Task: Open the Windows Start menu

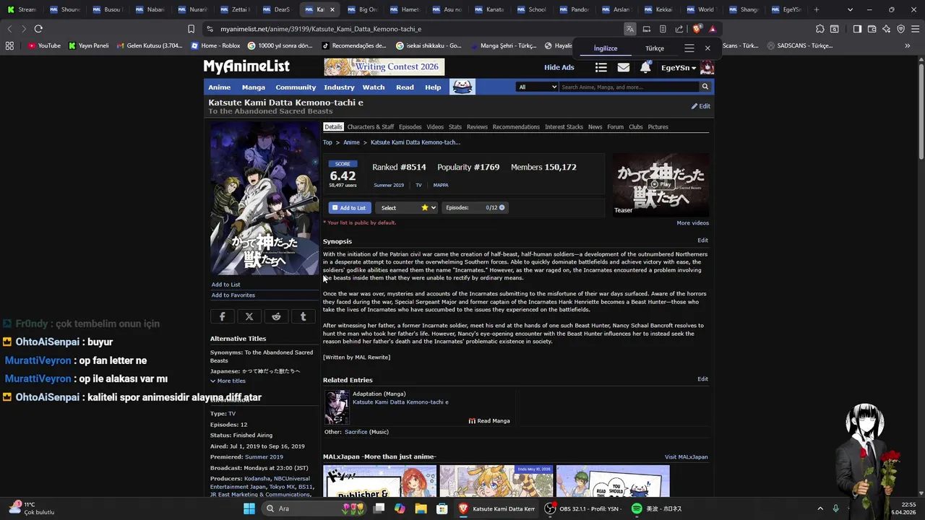Action: (249, 508)
